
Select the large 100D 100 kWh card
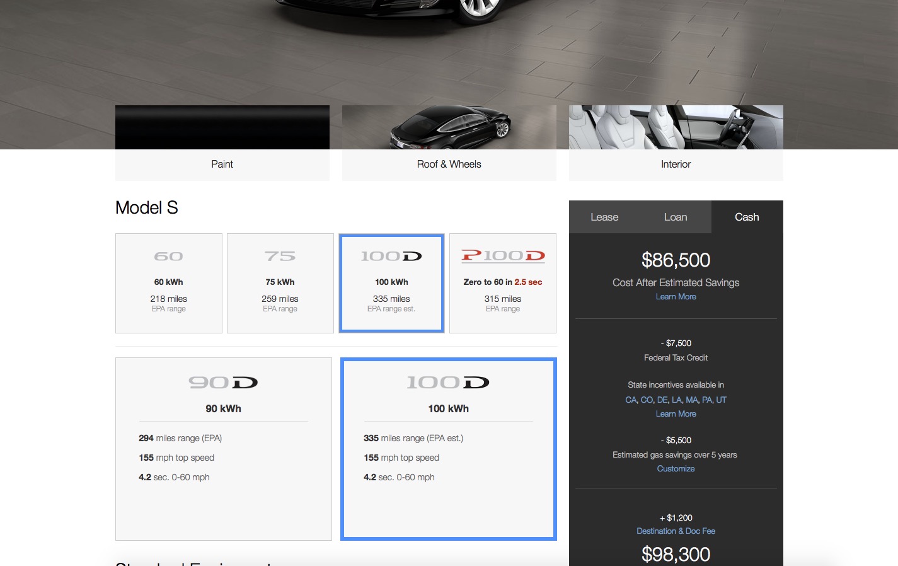point(449,449)
